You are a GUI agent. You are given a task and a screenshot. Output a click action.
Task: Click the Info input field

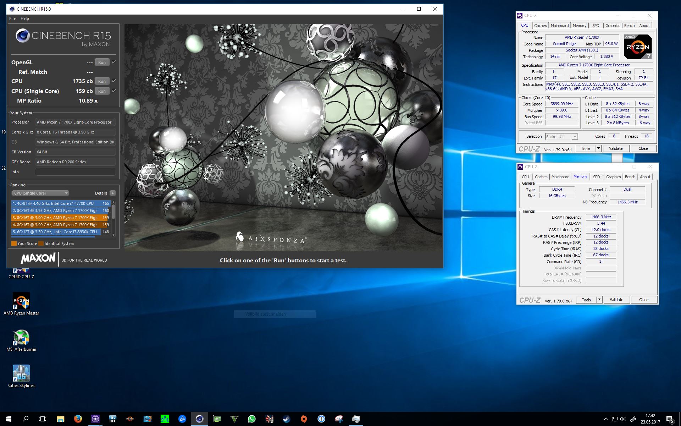75,172
